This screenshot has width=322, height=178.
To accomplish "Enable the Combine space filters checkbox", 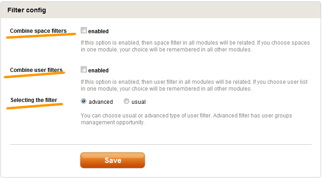I will [84, 31].
